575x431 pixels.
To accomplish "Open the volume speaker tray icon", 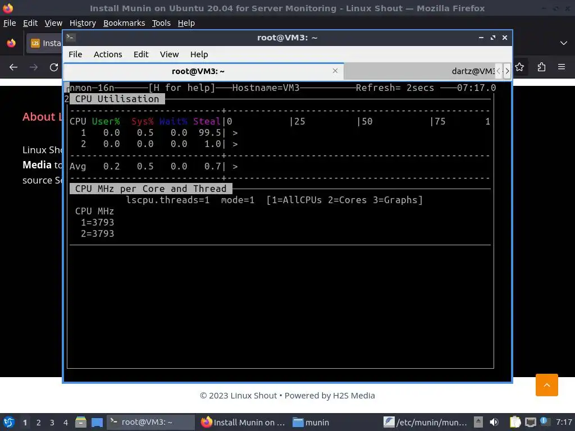I will (x=494, y=422).
